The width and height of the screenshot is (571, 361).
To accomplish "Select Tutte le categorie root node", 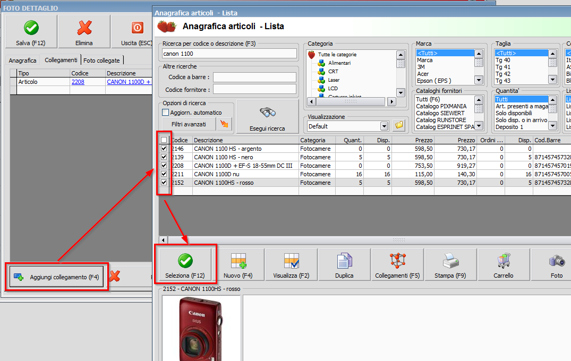I will click(337, 54).
